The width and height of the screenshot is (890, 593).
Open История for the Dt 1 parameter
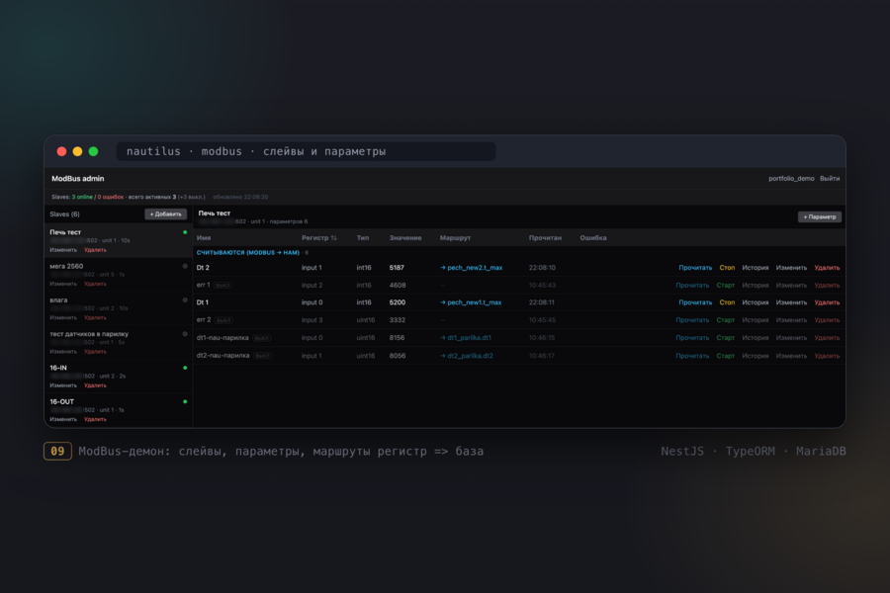tap(756, 302)
